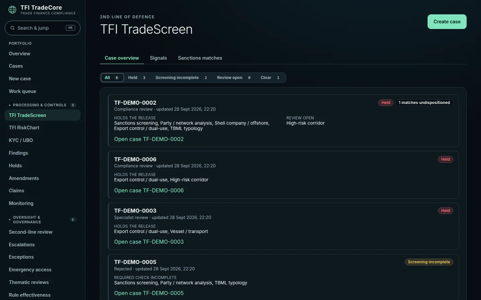
Task: Open the Search & jump field
Action: 42,28
